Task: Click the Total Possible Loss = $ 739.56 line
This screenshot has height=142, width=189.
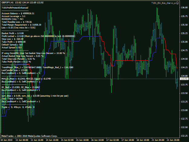Action: point(17,22)
